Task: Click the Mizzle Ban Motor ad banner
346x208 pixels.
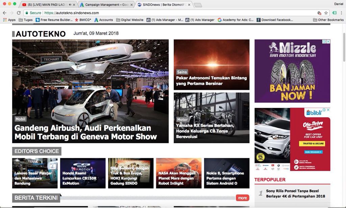Action: tap(292, 71)
